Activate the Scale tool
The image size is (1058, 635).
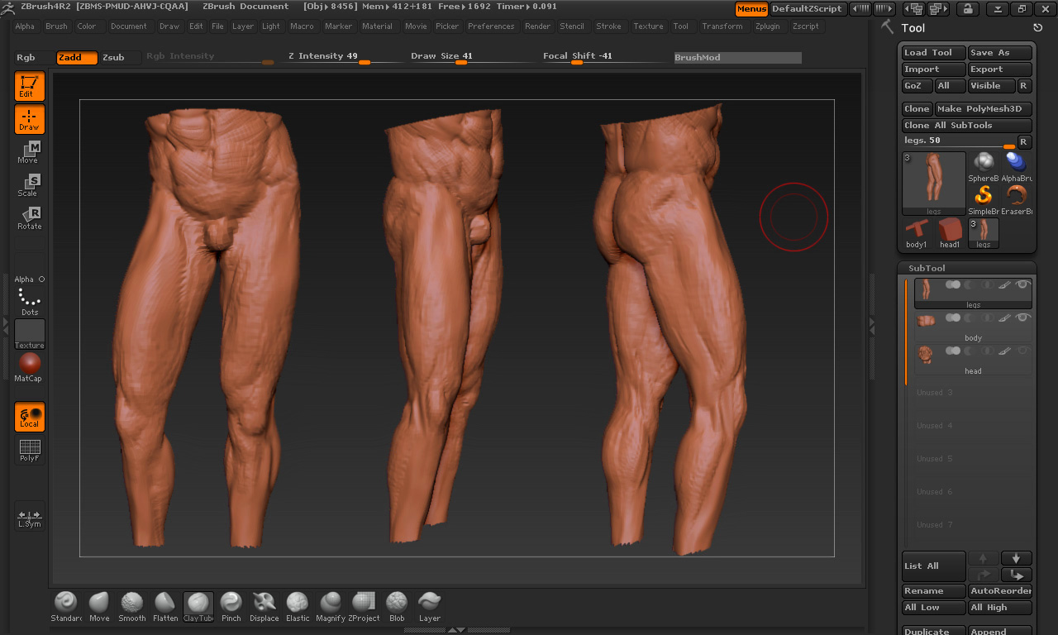coord(29,185)
